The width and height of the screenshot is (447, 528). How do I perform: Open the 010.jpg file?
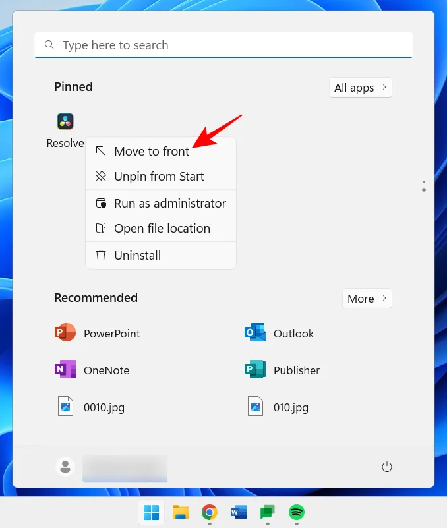pyautogui.click(x=278, y=407)
